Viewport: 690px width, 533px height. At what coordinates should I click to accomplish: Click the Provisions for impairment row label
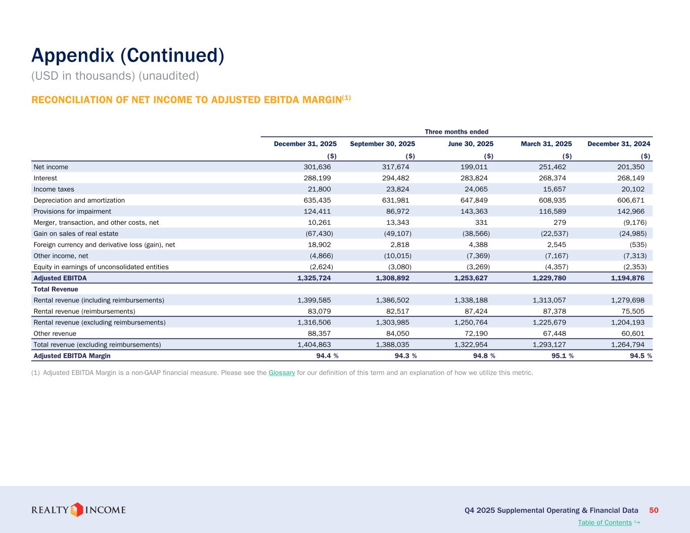click(x=72, y=212)
